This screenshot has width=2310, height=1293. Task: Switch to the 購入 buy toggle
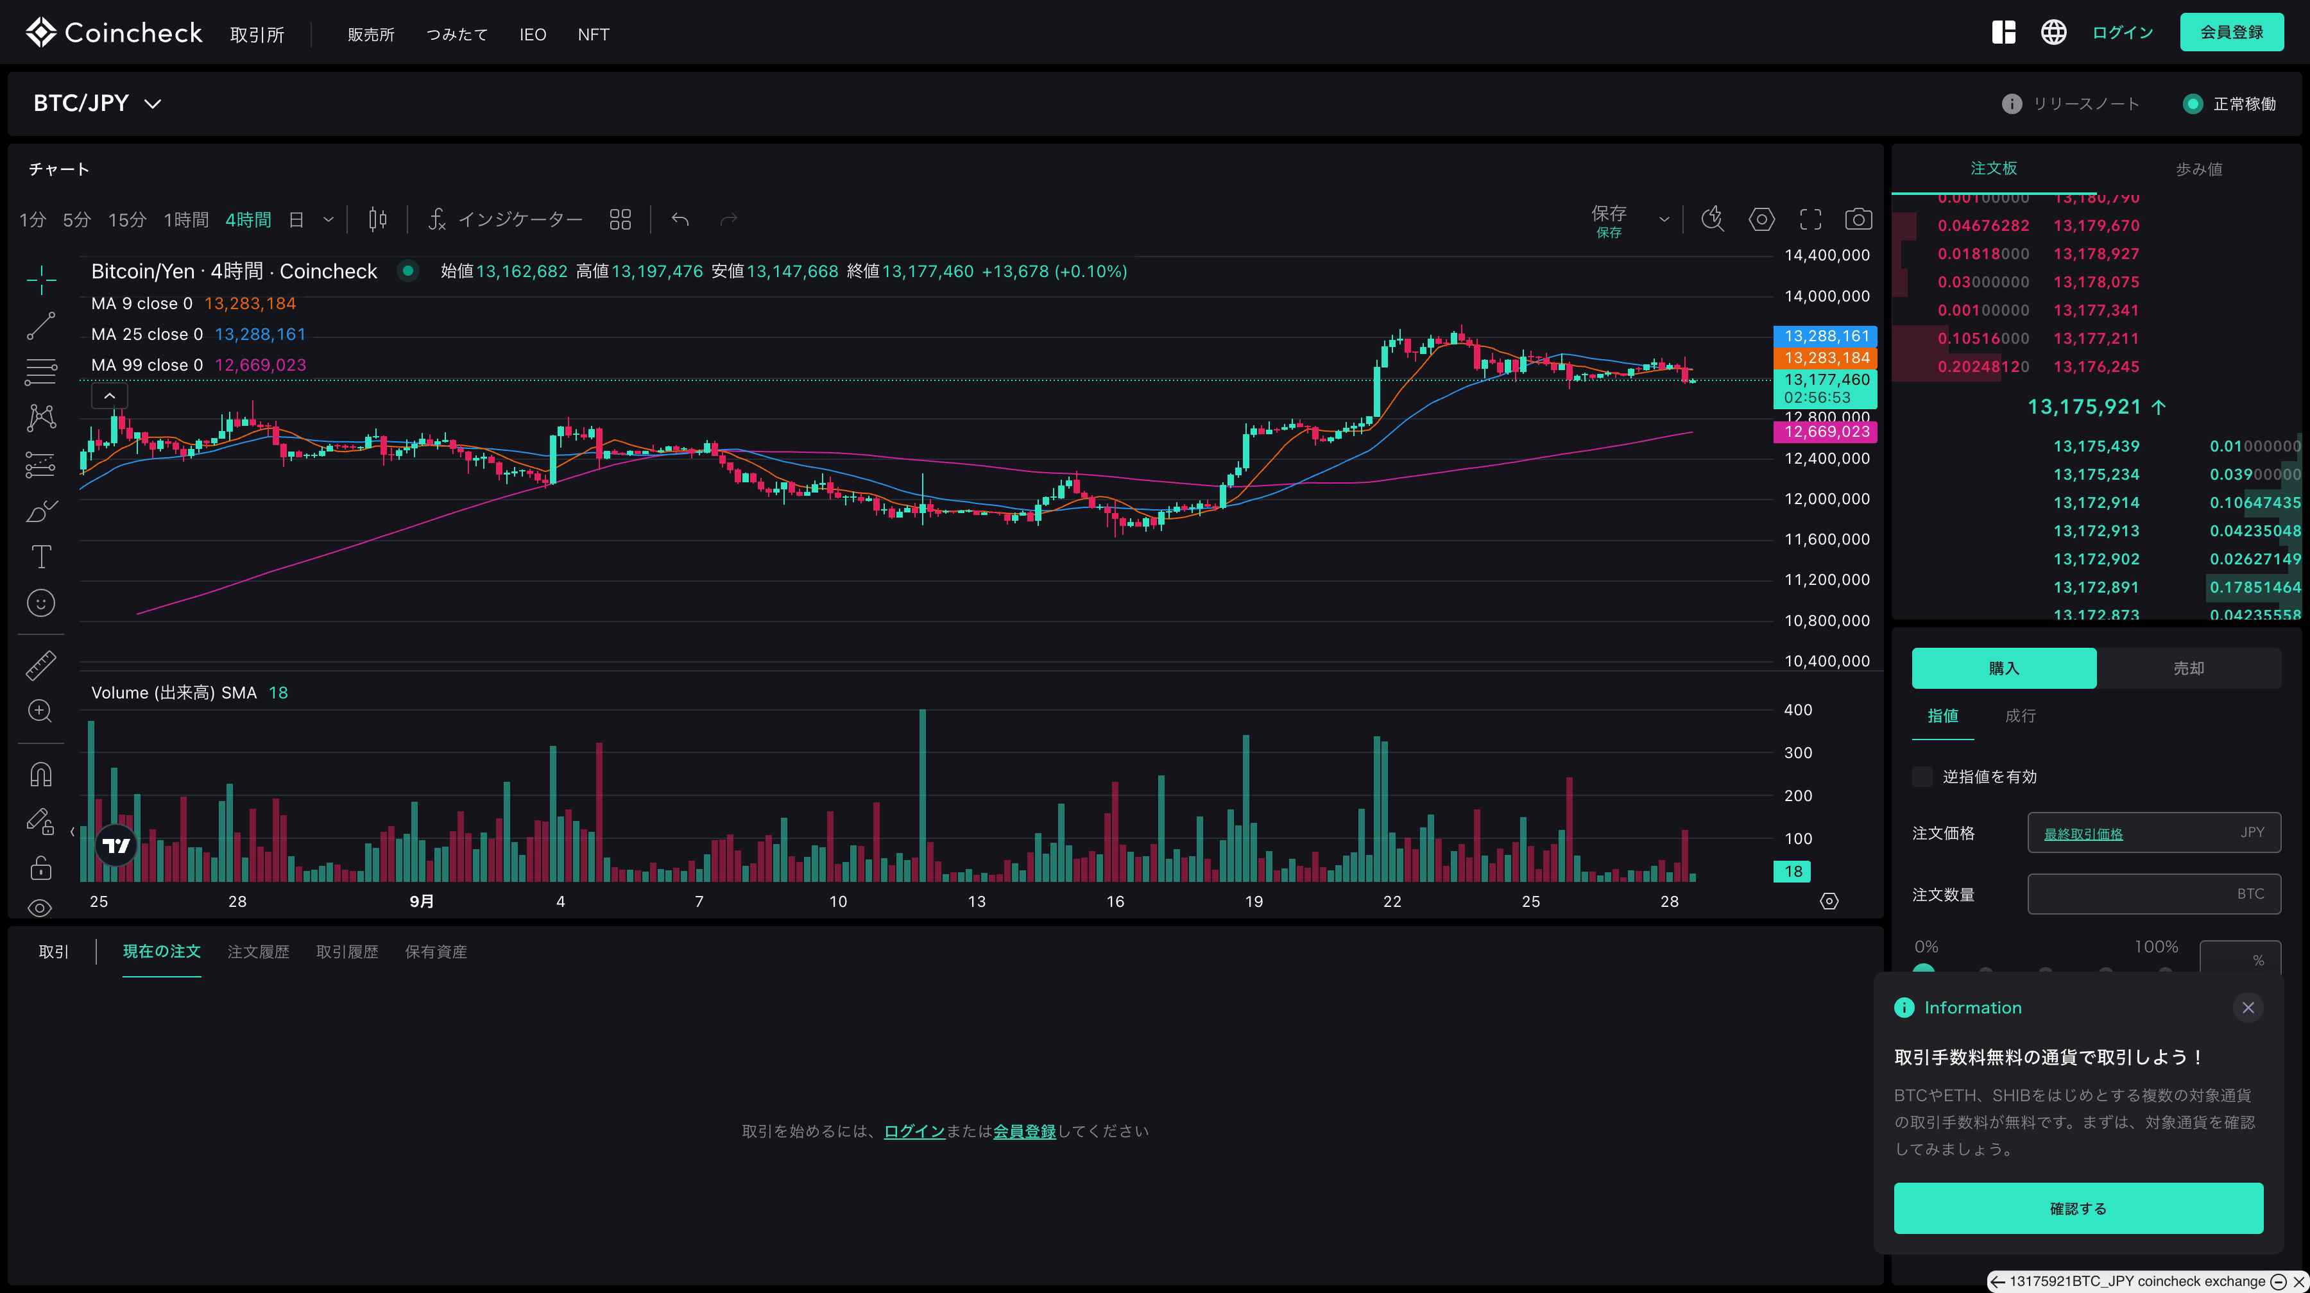(x=2003, y=668)
